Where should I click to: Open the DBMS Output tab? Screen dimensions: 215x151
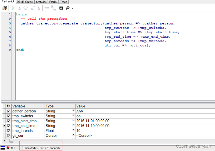[25, 2]
